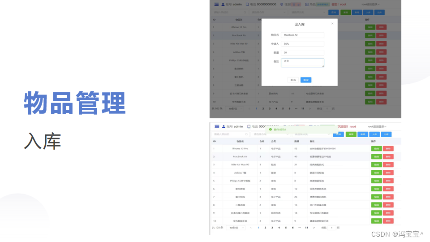This screenshot has width=430, height=242.
Task: Click red delete button for the 华为 row, dialog screenshot
Action: pyautogui.click(x=381, y=102)
